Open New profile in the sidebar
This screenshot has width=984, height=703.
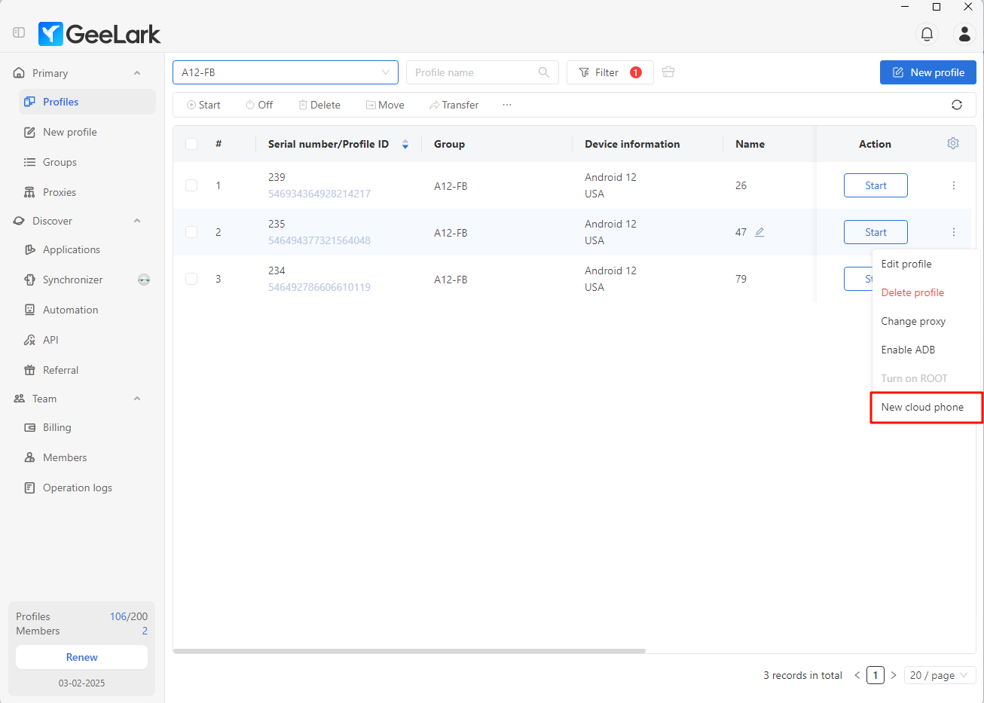[x=87, y=132]
